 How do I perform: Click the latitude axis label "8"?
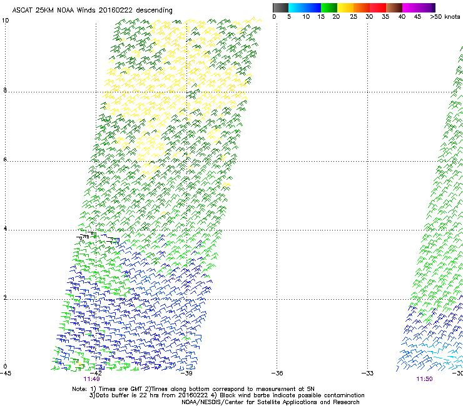coord(5,90)
